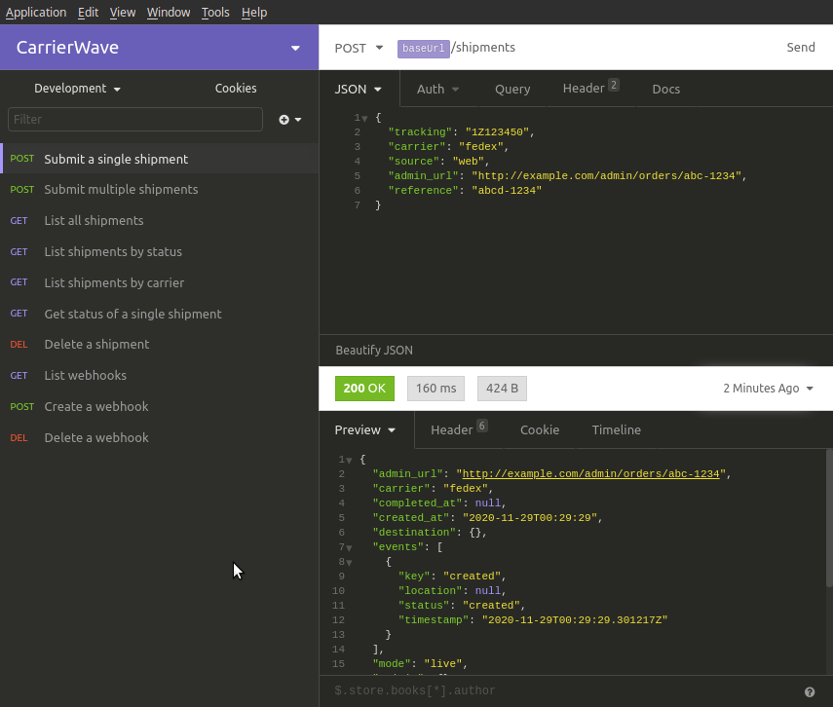
Task: Click the "1Z123450" tracking value
Action: 497,132
